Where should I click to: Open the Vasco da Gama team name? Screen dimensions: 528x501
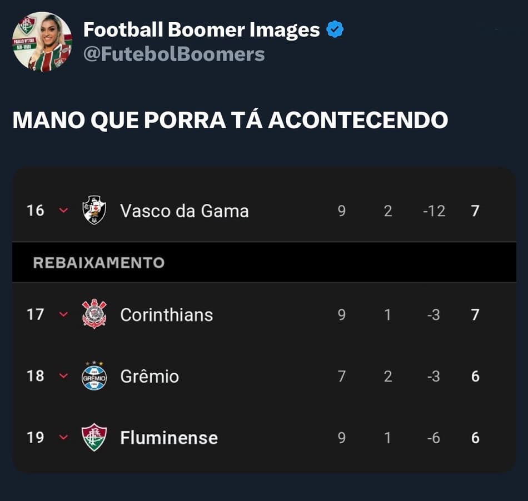pyautogui.click(x=185, y=211)
